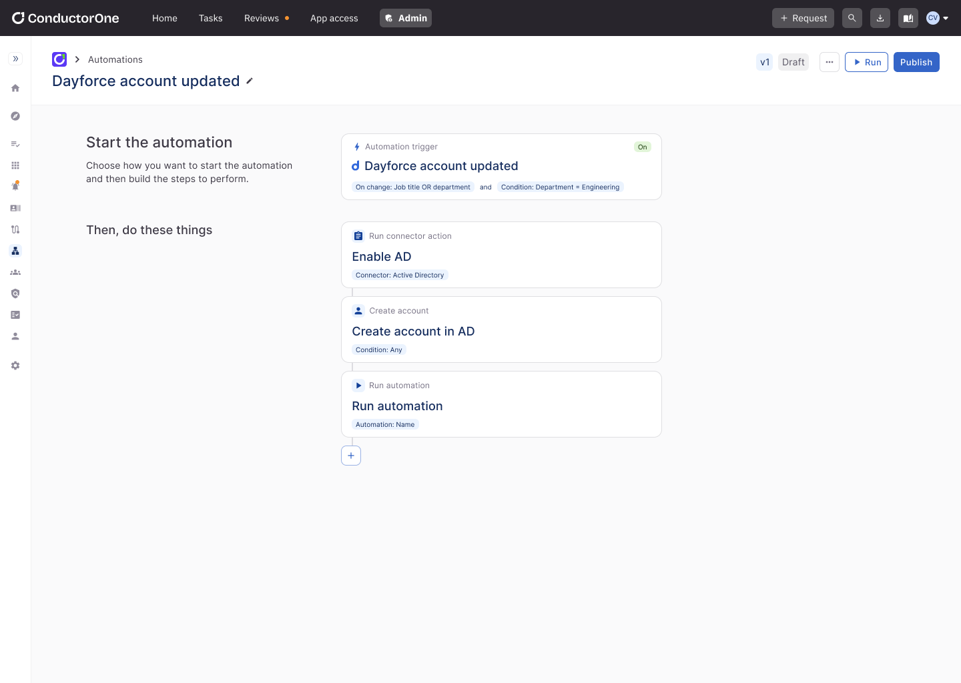The height and width of the screenshot is (683, 961).
Task: Click the v1 version badge
Action: [765, 62]
